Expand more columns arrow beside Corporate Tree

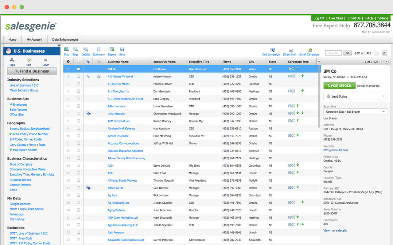[x=318, y=62]
